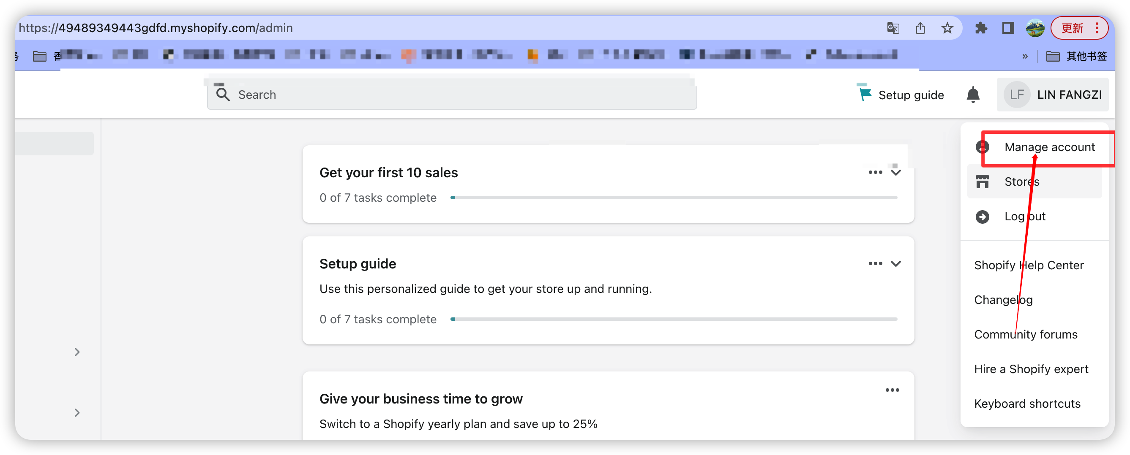Click the translate icon in the address bar
Screen dimensions: 1130x455
(893, 28)
